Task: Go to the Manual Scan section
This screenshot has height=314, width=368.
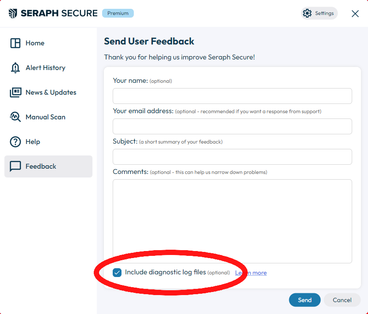Action: (45, 117)
